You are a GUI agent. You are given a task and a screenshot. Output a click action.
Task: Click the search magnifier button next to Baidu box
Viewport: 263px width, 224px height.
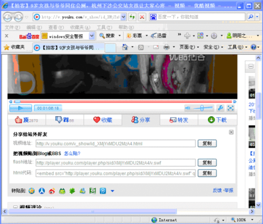pyautogui.click(x=251, y=17)
